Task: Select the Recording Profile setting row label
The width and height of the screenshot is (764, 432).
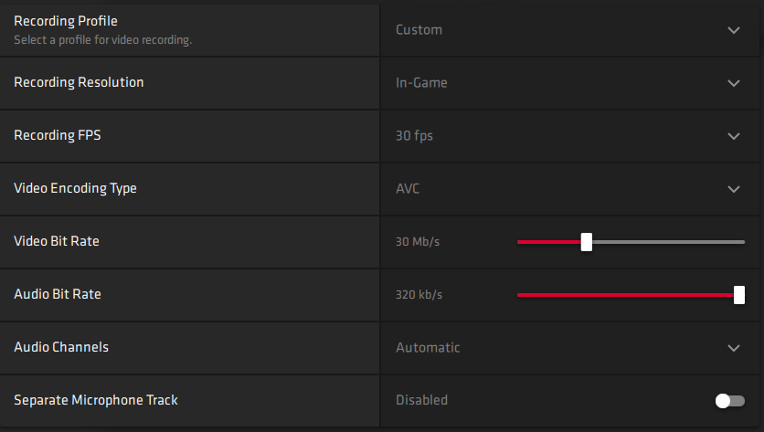Action: [x=66, y=21]
